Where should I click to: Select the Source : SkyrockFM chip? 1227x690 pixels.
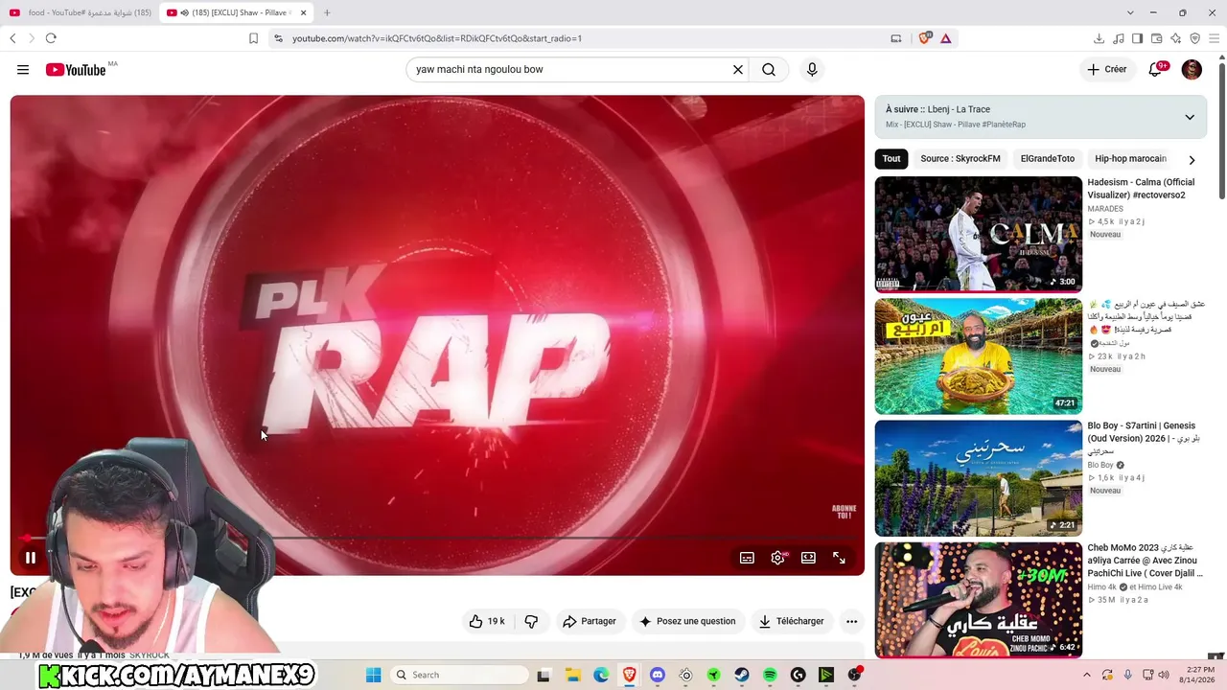tap(960, 159)
